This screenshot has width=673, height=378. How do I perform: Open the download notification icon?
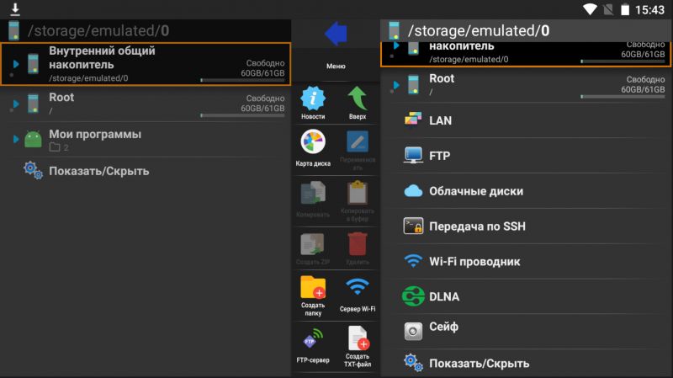click(x=15, y=8)
